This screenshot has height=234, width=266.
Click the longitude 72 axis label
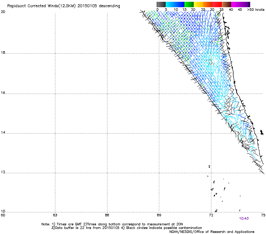click(x=211, y=215)
